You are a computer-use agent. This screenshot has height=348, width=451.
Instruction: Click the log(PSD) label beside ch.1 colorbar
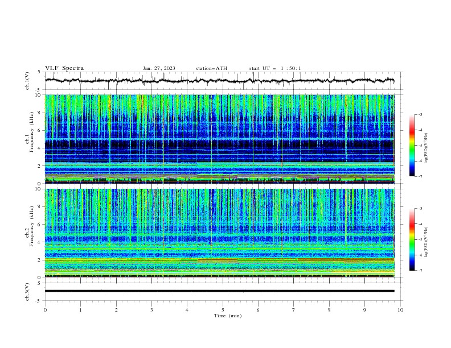pos(426,148)
